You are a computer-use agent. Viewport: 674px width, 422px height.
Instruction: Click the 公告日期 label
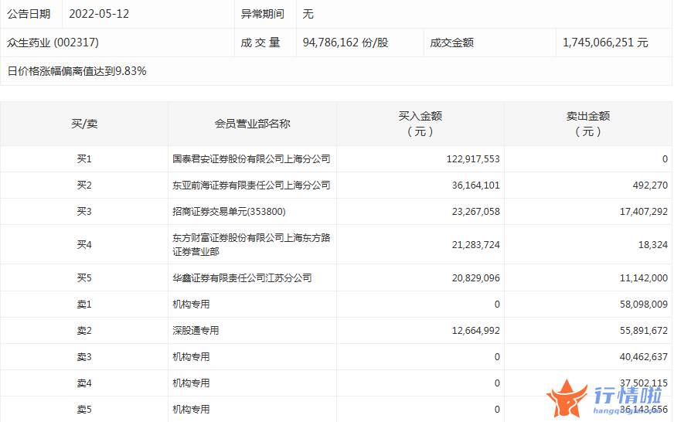click(29, 14)
